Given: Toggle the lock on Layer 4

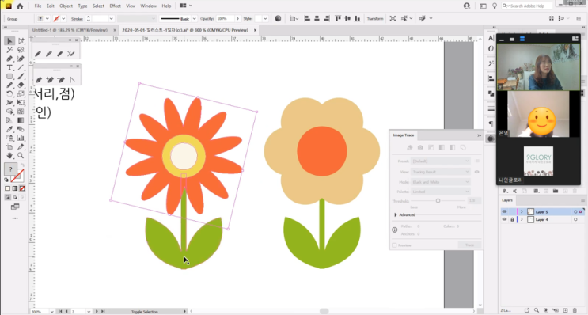Looking at the screenshot, I should 512,220.
